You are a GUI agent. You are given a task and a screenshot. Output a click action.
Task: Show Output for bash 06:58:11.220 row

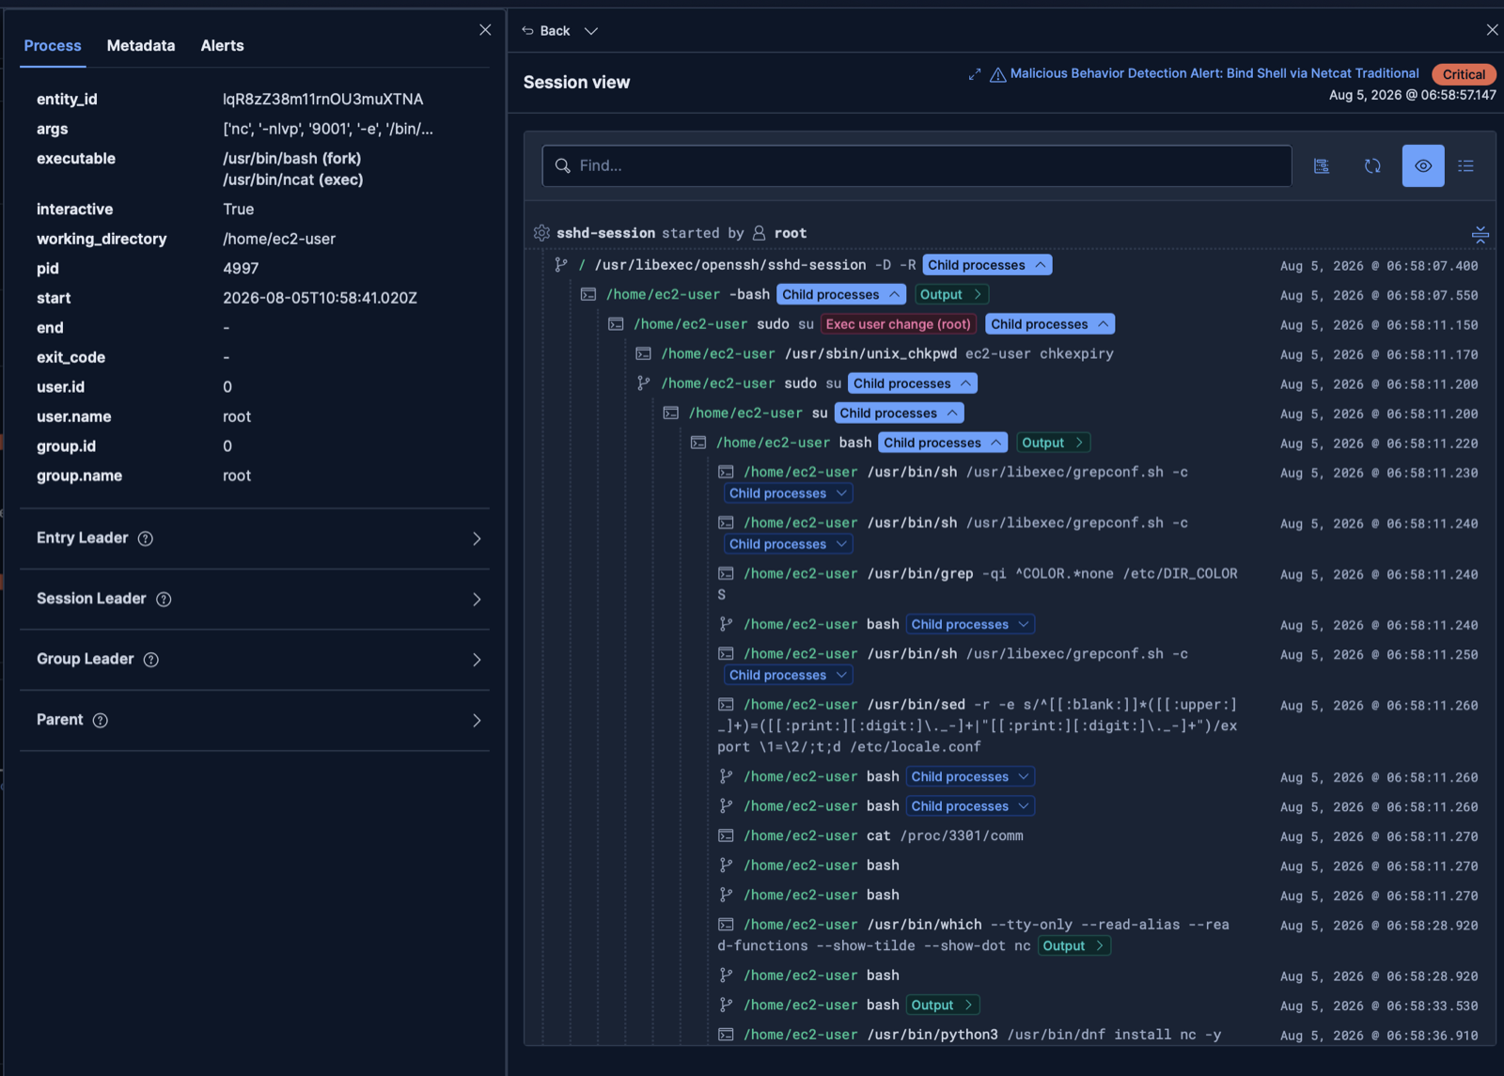tap(1053, 443)
